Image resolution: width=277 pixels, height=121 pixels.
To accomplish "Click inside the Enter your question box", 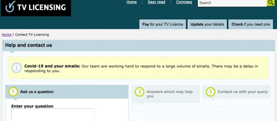I will [53, 115].
